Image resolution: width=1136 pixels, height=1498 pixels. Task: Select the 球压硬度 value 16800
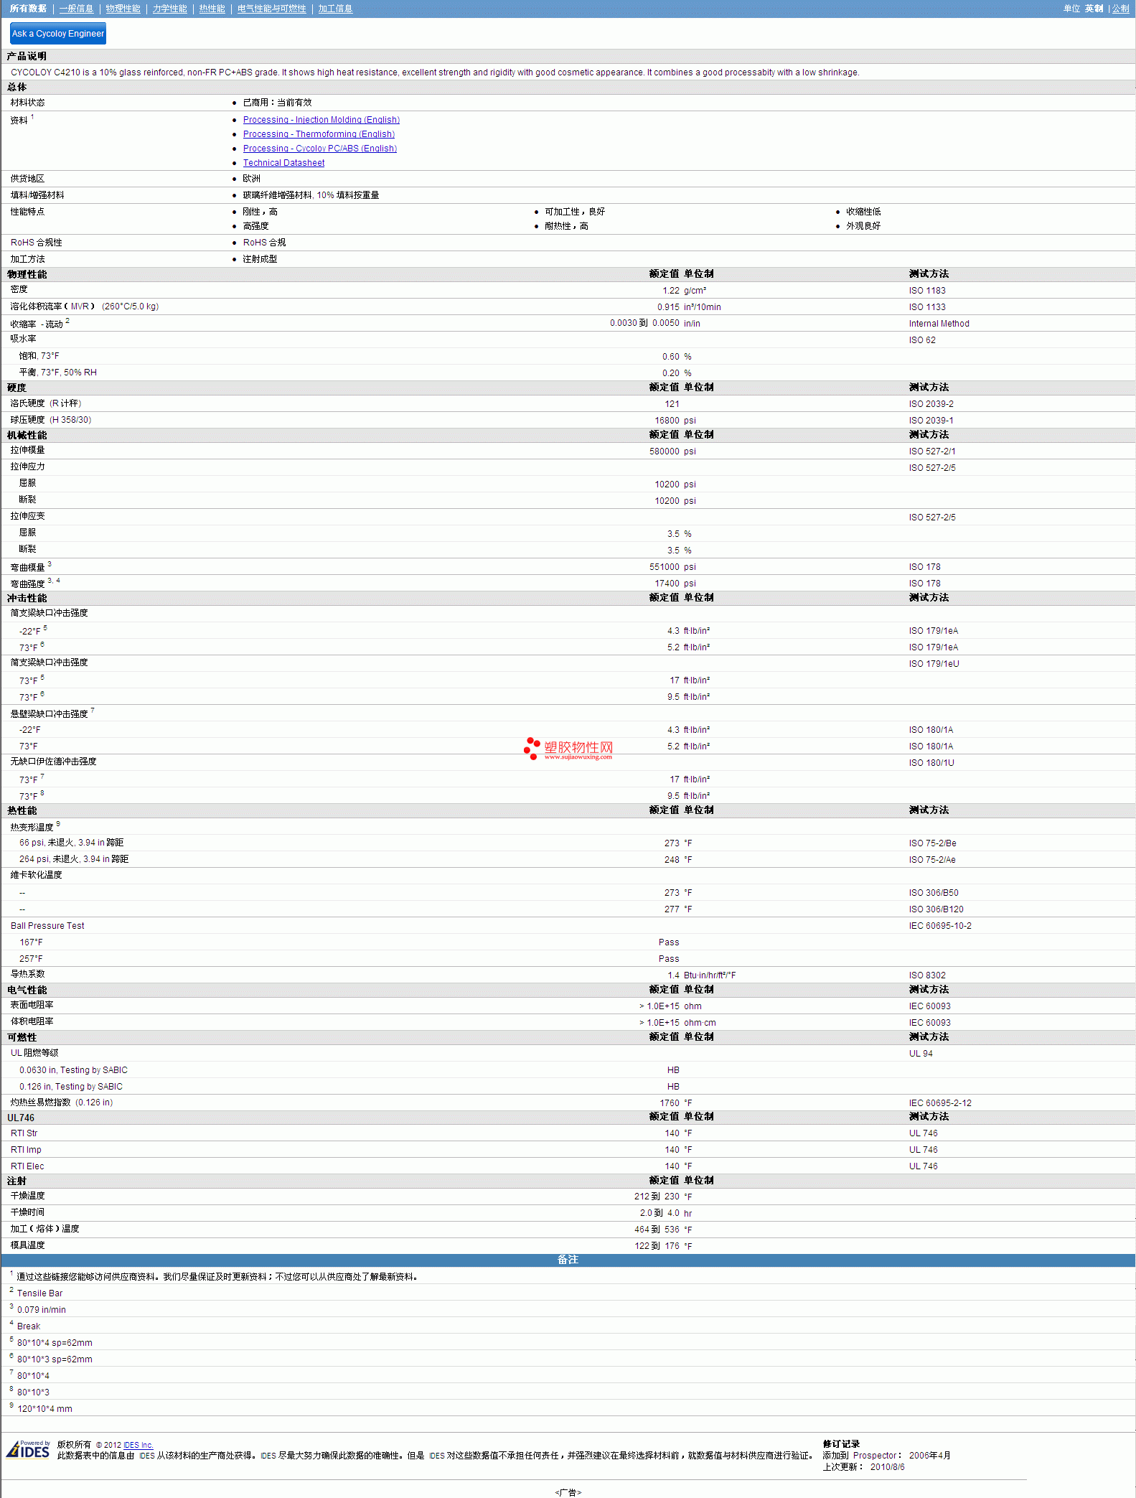pos(667,421)
